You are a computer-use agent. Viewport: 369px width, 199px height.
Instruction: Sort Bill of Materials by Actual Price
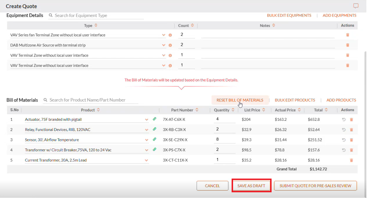299,110
